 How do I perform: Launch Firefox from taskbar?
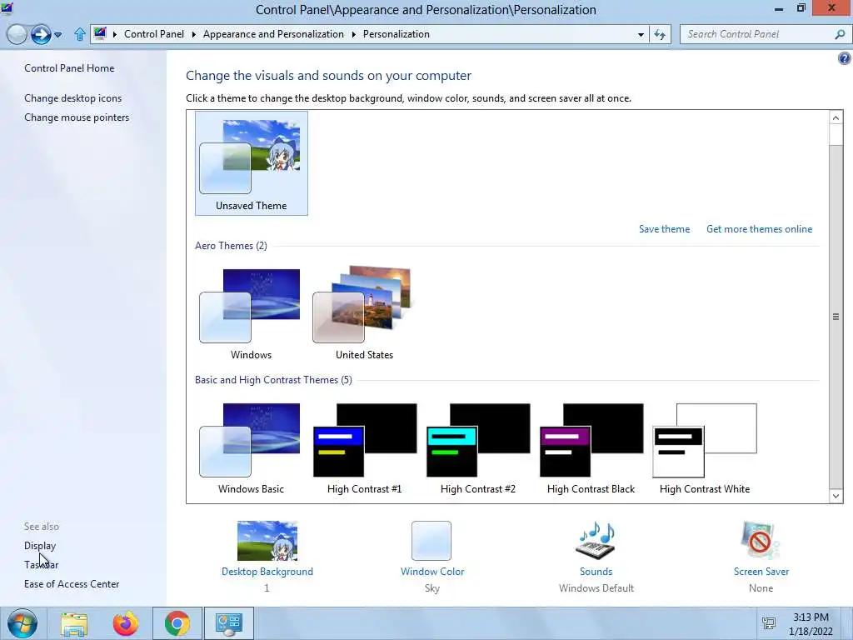pos(126,623)
